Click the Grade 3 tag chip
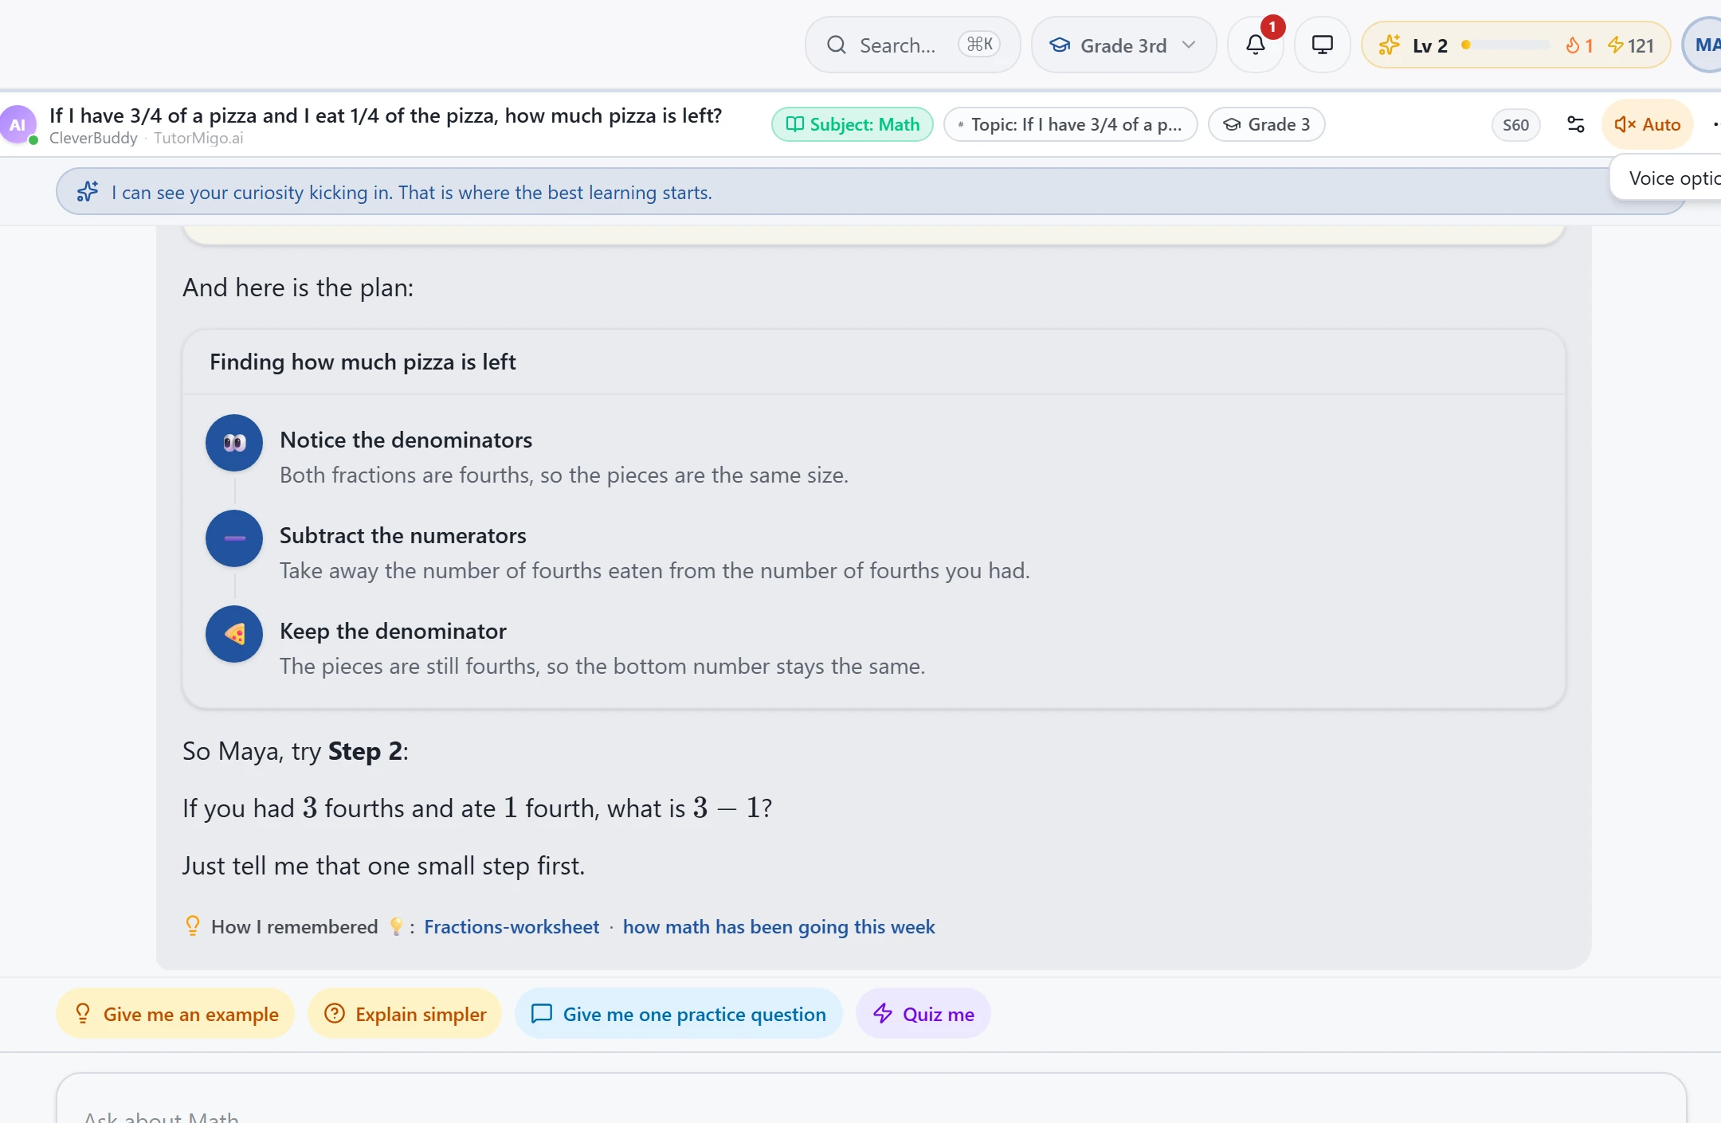The image size is (1721, 1123). pyautogui.click(x=1267, y=125)
